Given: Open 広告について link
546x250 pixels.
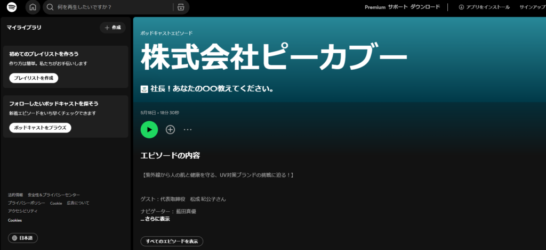Looking at the screenshot, I should (78, 203).
